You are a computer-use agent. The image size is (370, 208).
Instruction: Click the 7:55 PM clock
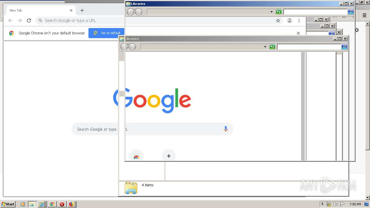tap(355, 204)
